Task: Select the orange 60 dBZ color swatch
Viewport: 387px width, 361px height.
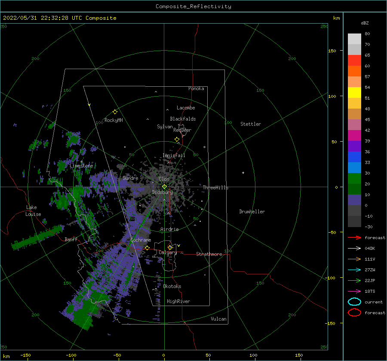Action: (x=354, y=71)
